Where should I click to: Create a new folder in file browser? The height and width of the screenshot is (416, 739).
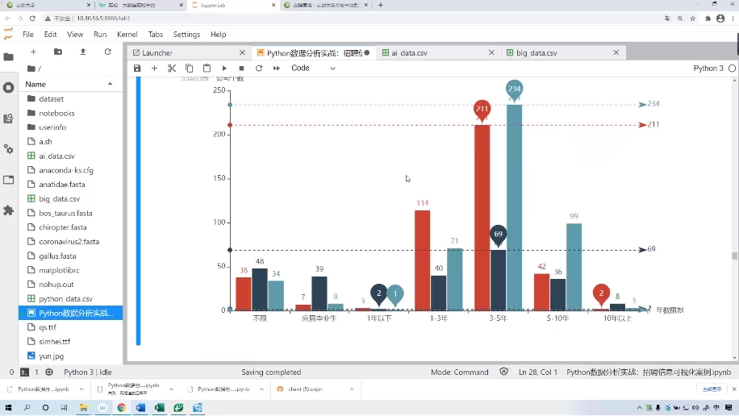point(57,52)
